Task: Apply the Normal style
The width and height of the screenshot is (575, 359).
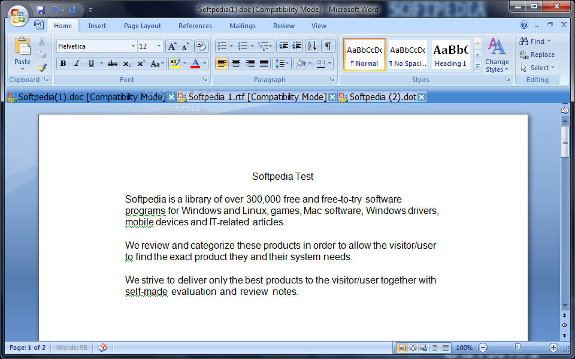Action: [365, 55]
